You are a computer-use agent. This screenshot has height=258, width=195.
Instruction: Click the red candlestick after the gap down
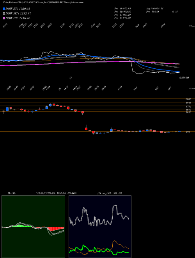(86, 129)
